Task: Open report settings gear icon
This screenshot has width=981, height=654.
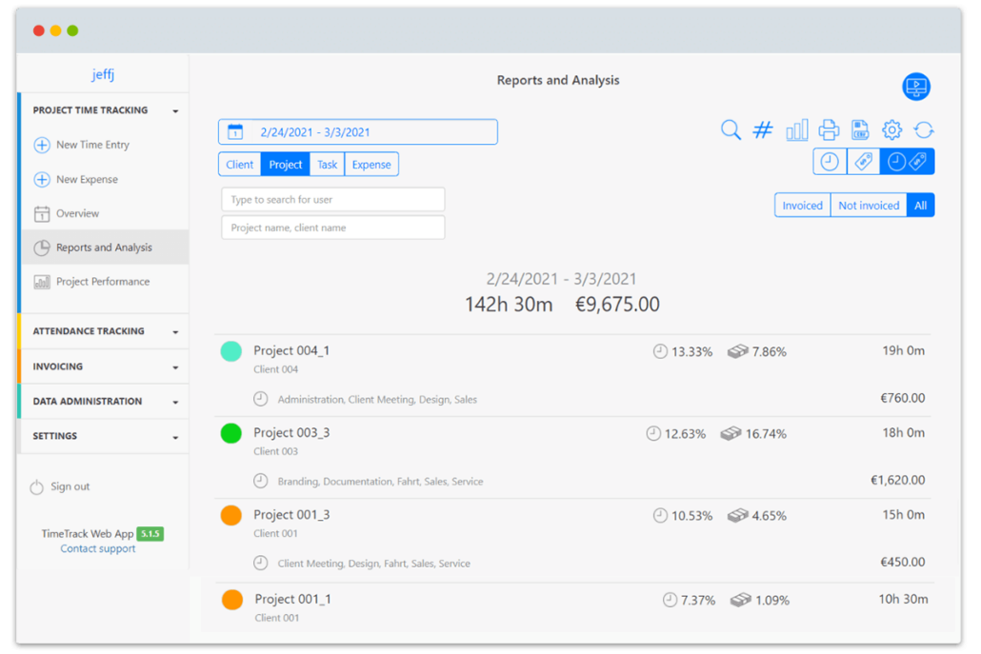Action: (891, 130)
